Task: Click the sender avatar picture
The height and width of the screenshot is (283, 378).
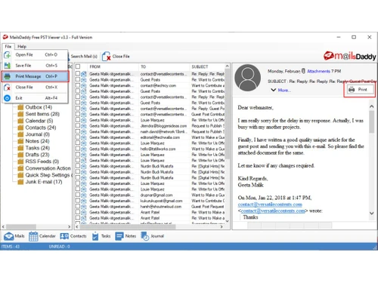Action: (248, 78)
